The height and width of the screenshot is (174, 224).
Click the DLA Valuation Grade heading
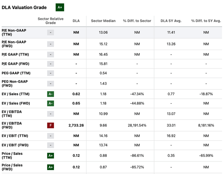pos(24,7)
